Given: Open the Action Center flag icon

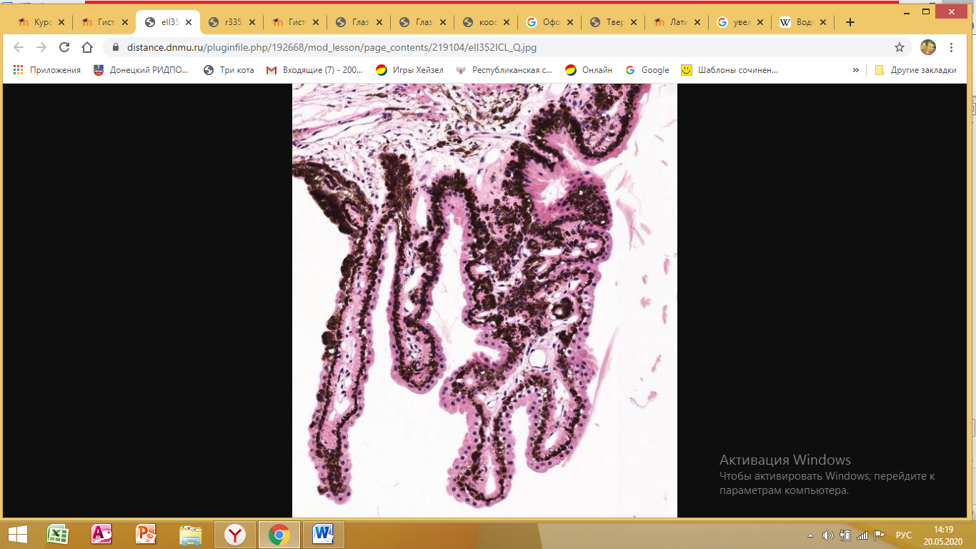Looking at the screenshot, I should (x=880, y=535).
